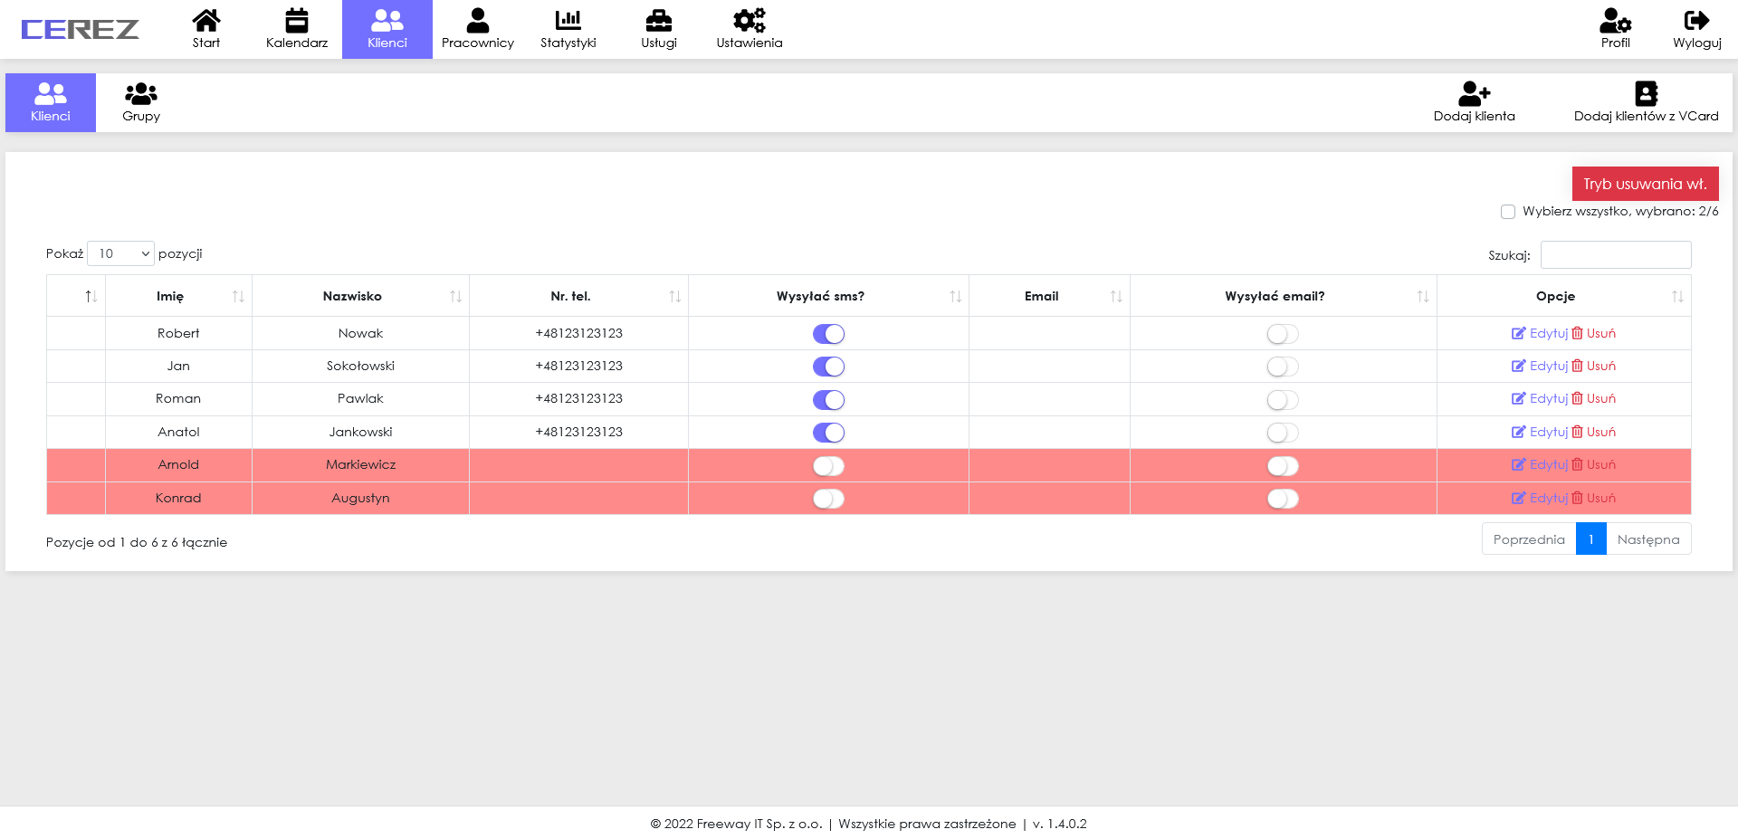1738x839 pixels.
Task: Open the Pracownicy menu item
Action: pos(477,29)
